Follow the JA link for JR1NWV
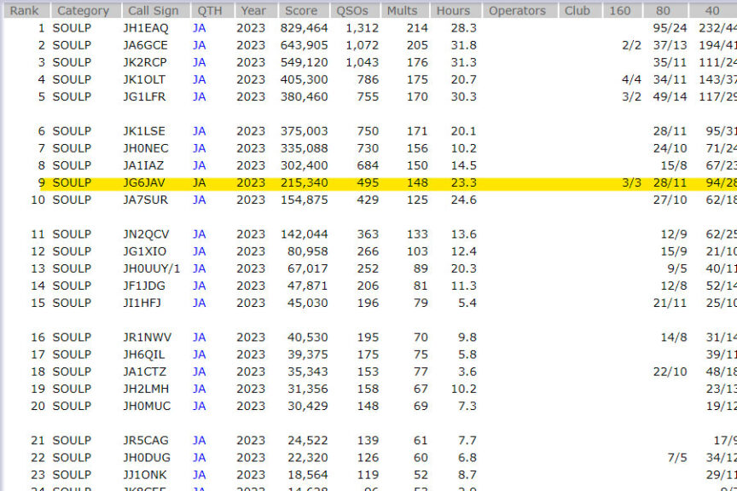The image size is (737, 491). [199, 338]
